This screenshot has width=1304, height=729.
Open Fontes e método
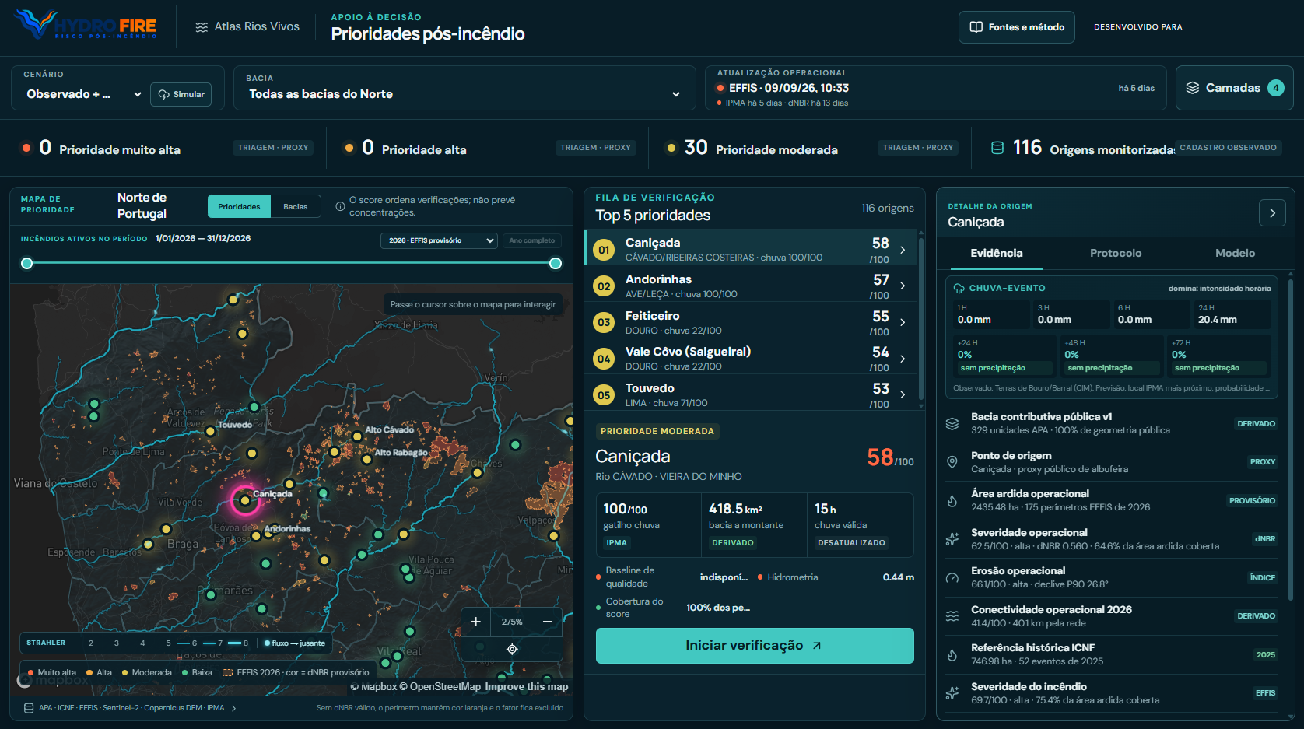[x=1016, y=27]
